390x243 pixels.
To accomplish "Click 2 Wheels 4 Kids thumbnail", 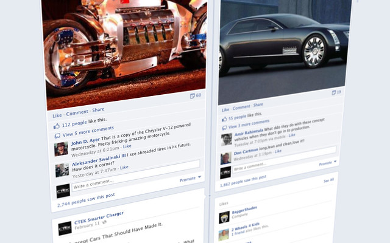I will pyautogui.click(x=224, y=235).
